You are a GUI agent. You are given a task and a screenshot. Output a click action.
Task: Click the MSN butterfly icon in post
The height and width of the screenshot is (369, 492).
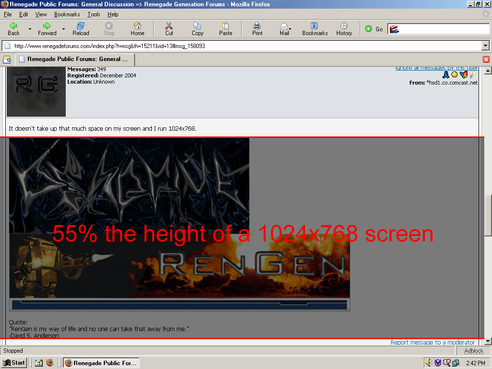coord(463,75)
